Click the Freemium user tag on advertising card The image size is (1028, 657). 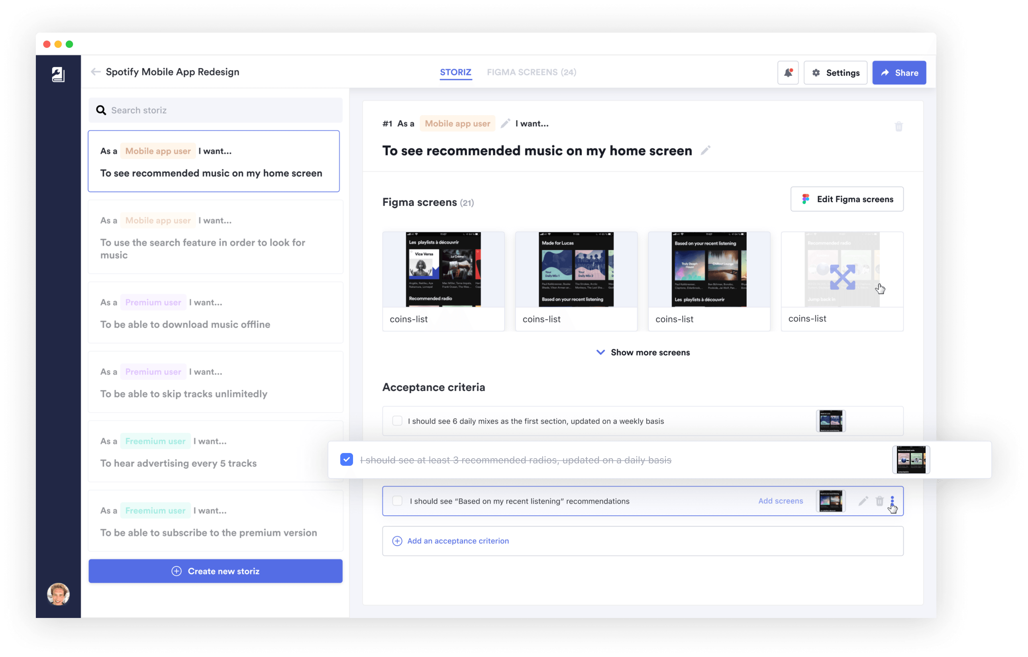pyautogui.click(x=155, y=441)
